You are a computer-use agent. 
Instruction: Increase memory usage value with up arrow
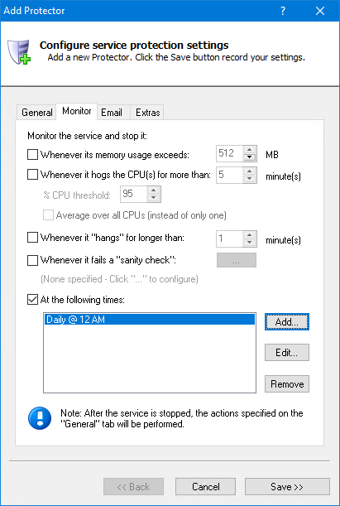coord(250,150)
